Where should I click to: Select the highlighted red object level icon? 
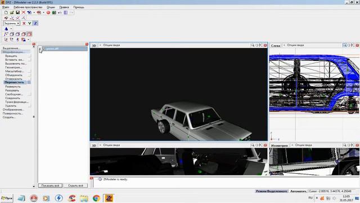pyautogui.click(x=29, y=34)
